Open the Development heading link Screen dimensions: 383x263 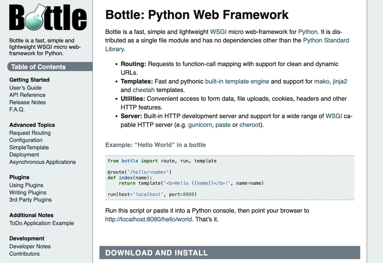click(27, 238)
